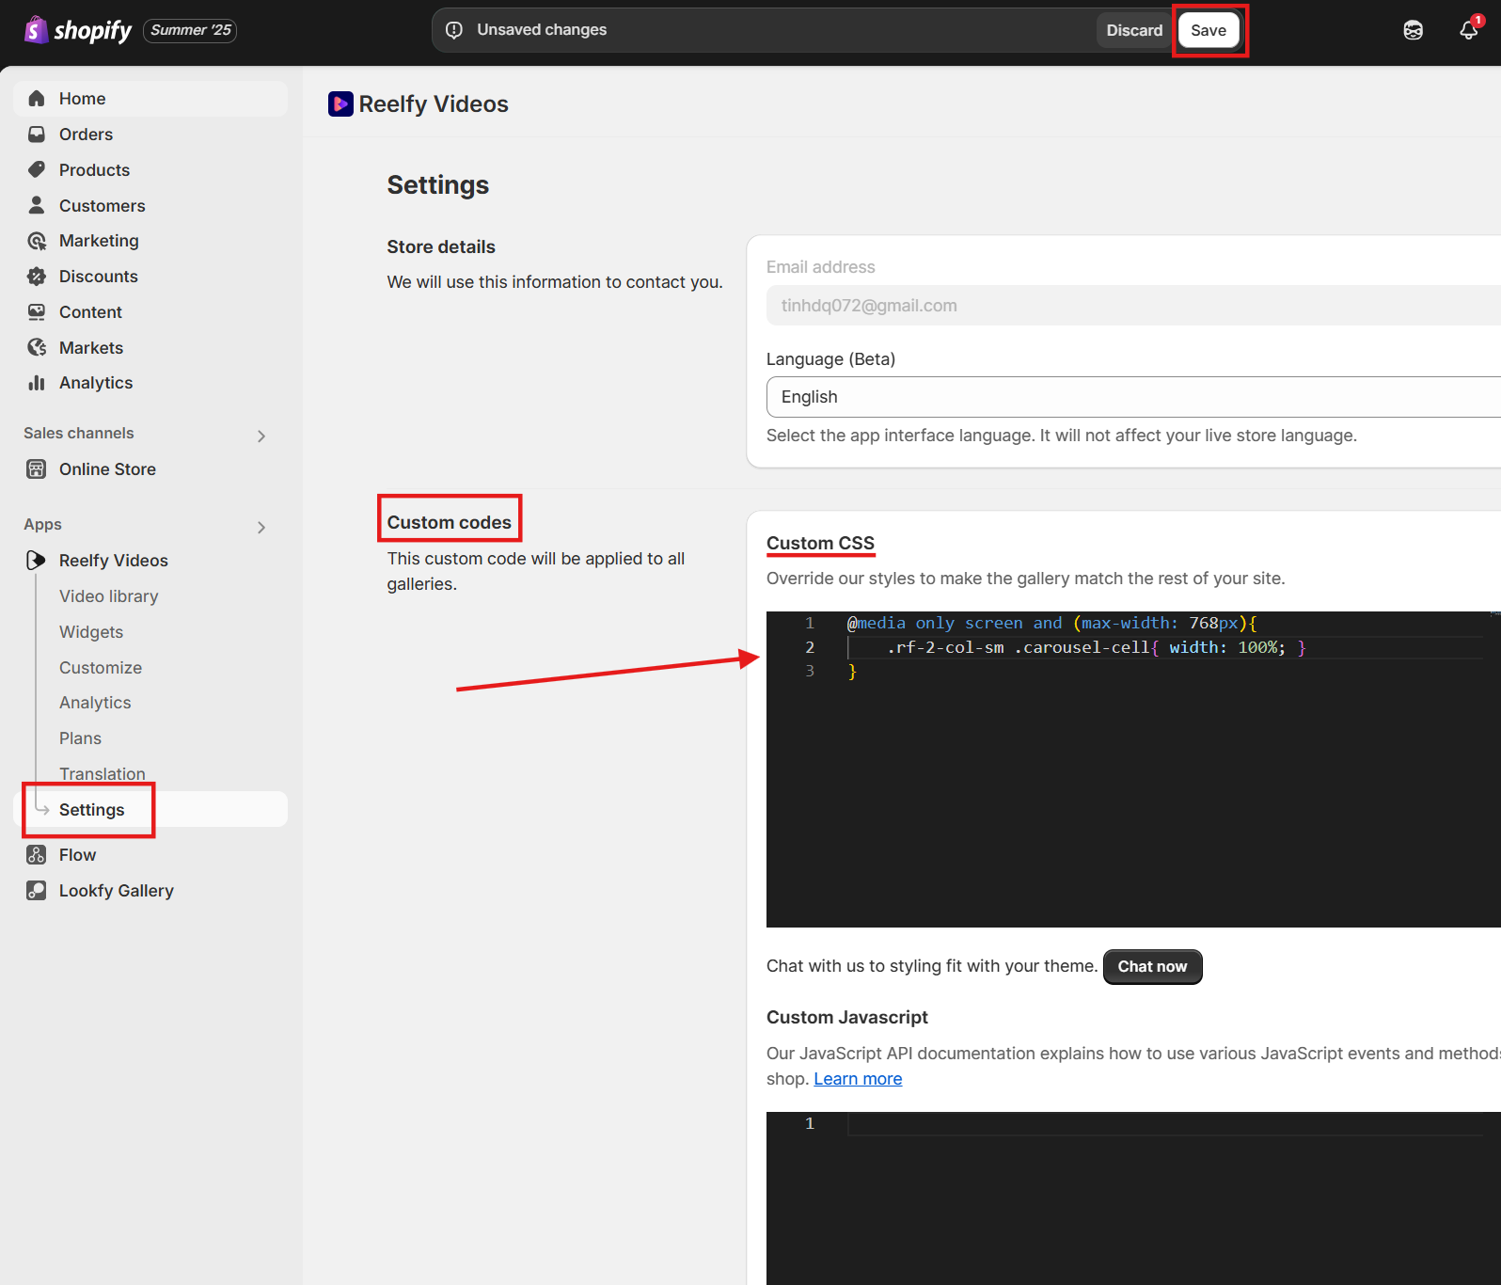Click the Customers person icon
Image resolution: width=1501 pixels, height=1285 pixels.
click(x=37, y=205)
